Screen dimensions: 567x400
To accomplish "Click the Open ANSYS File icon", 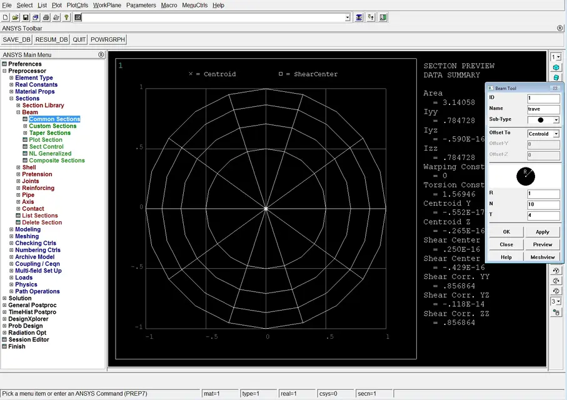I will pos(16,17).
